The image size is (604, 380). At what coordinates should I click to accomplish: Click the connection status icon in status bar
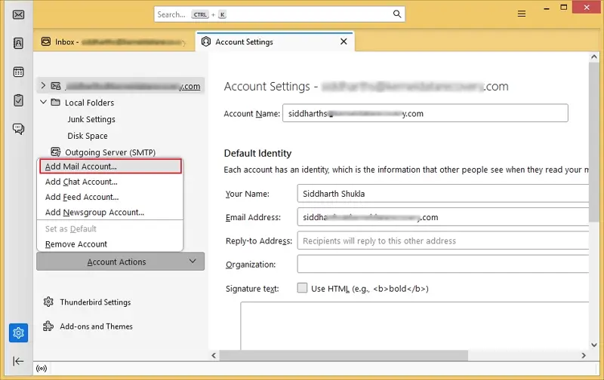pyautogui.click(x=42, y=369)
